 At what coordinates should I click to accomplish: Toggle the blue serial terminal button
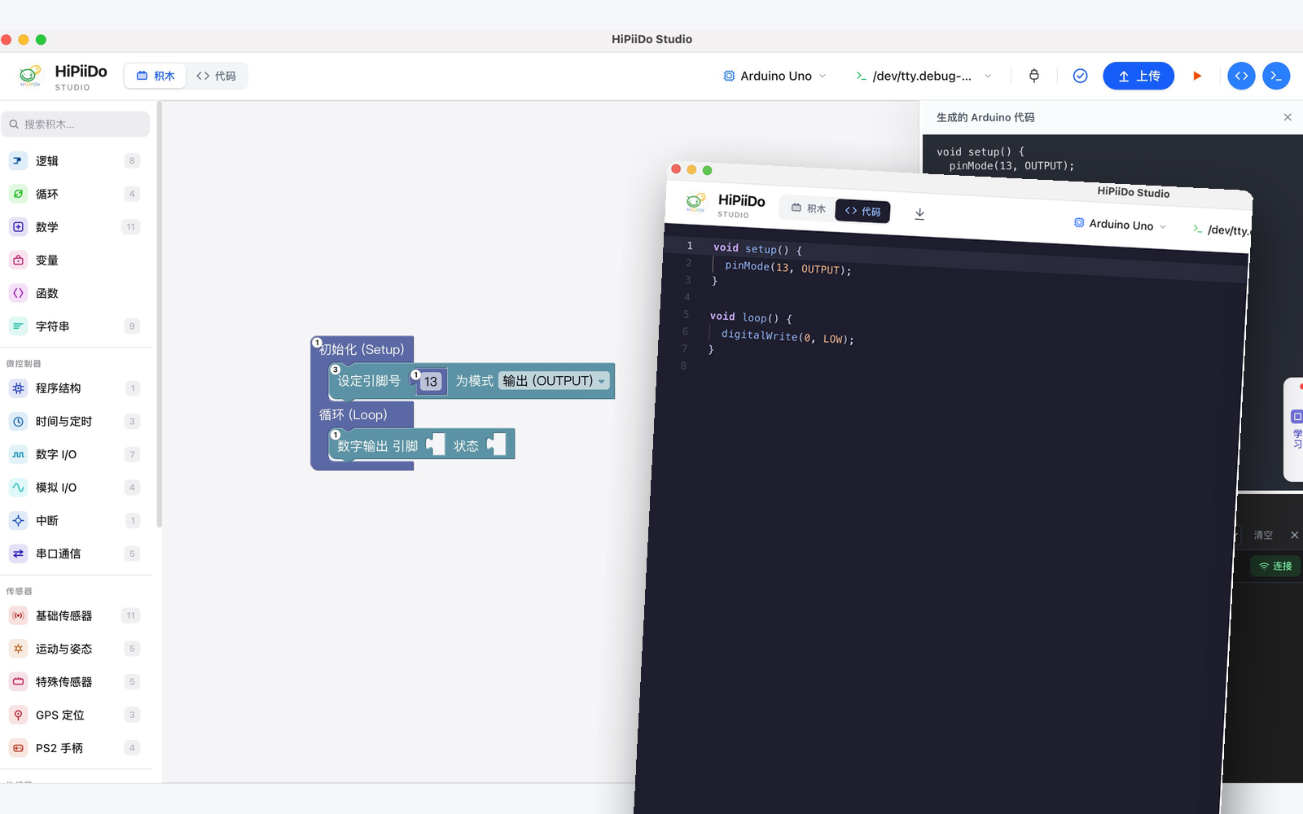coord(1276,76)
